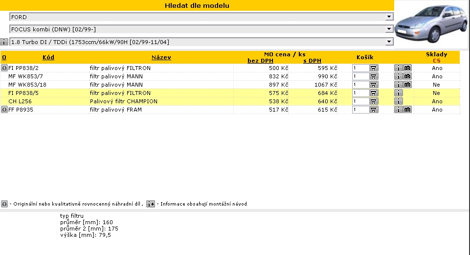Show photo for MF WK853/18 MANN
This screenshot has height=255, width=470.
(407, 85)
